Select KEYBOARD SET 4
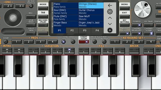 pos(151,42)
